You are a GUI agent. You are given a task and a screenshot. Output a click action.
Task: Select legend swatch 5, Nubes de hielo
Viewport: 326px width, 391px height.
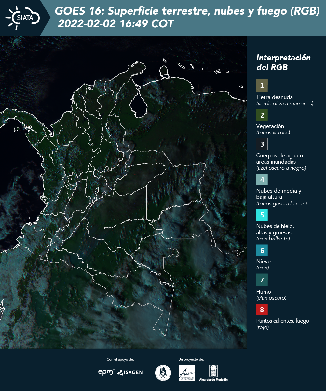click(x=262, y=215)
